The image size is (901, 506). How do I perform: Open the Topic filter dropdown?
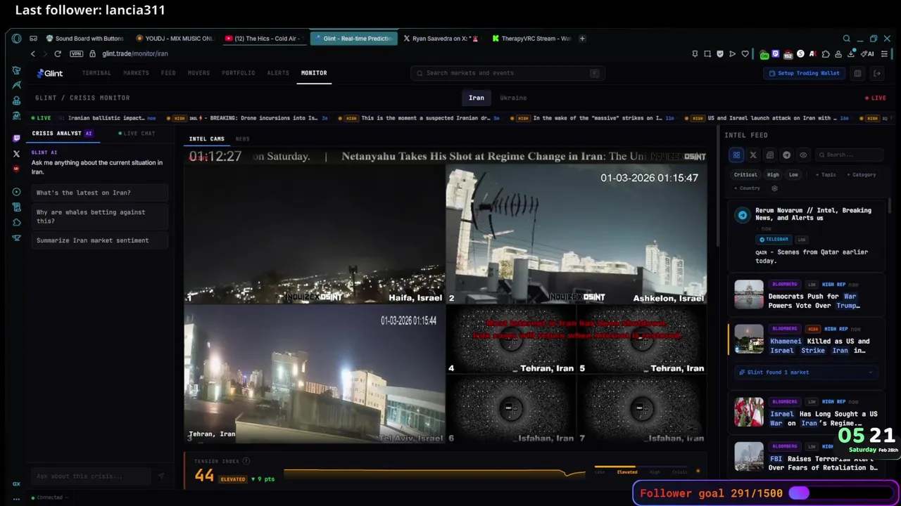coord(826,174)
